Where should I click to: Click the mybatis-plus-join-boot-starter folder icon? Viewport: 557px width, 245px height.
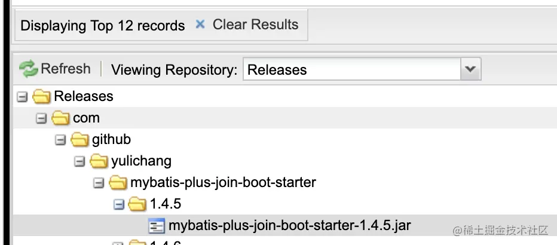pyautogui.click(x=118, y=183)
